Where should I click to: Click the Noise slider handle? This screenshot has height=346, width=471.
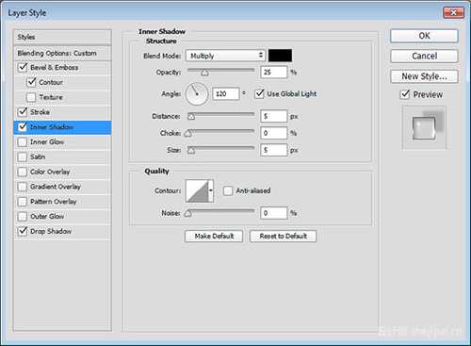click(187, 214)
